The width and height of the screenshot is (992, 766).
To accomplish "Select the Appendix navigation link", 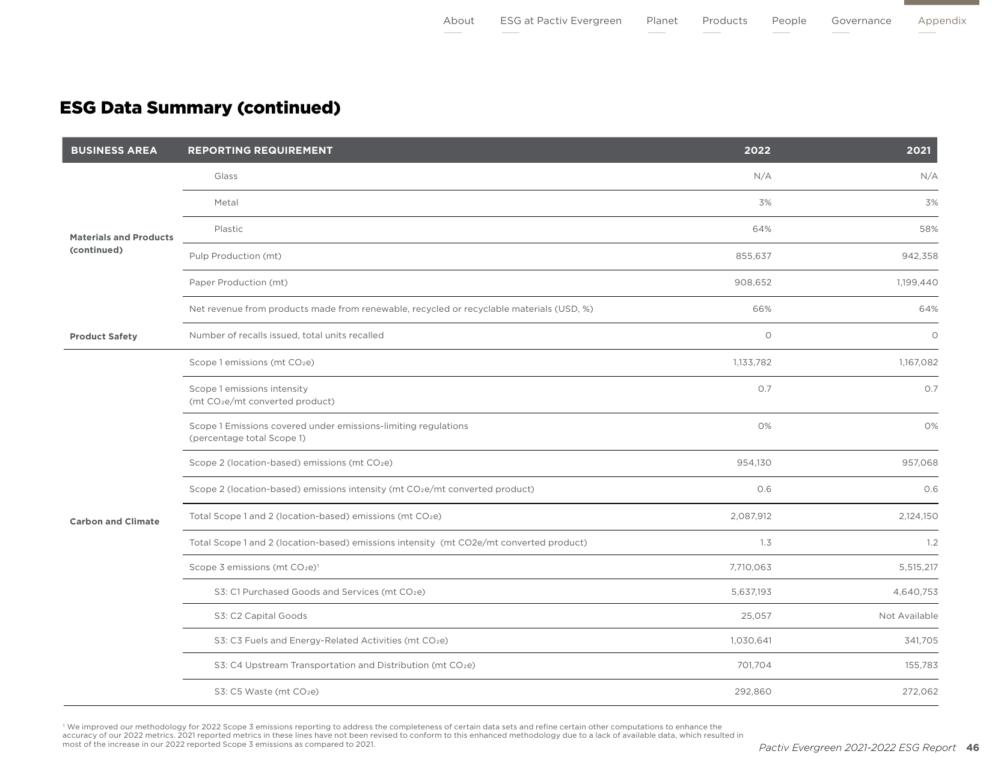I will coord(942,21).
